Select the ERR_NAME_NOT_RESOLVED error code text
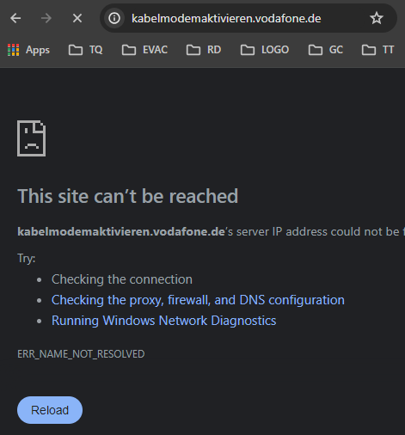405x435 pixels. (x=81, y=354)
